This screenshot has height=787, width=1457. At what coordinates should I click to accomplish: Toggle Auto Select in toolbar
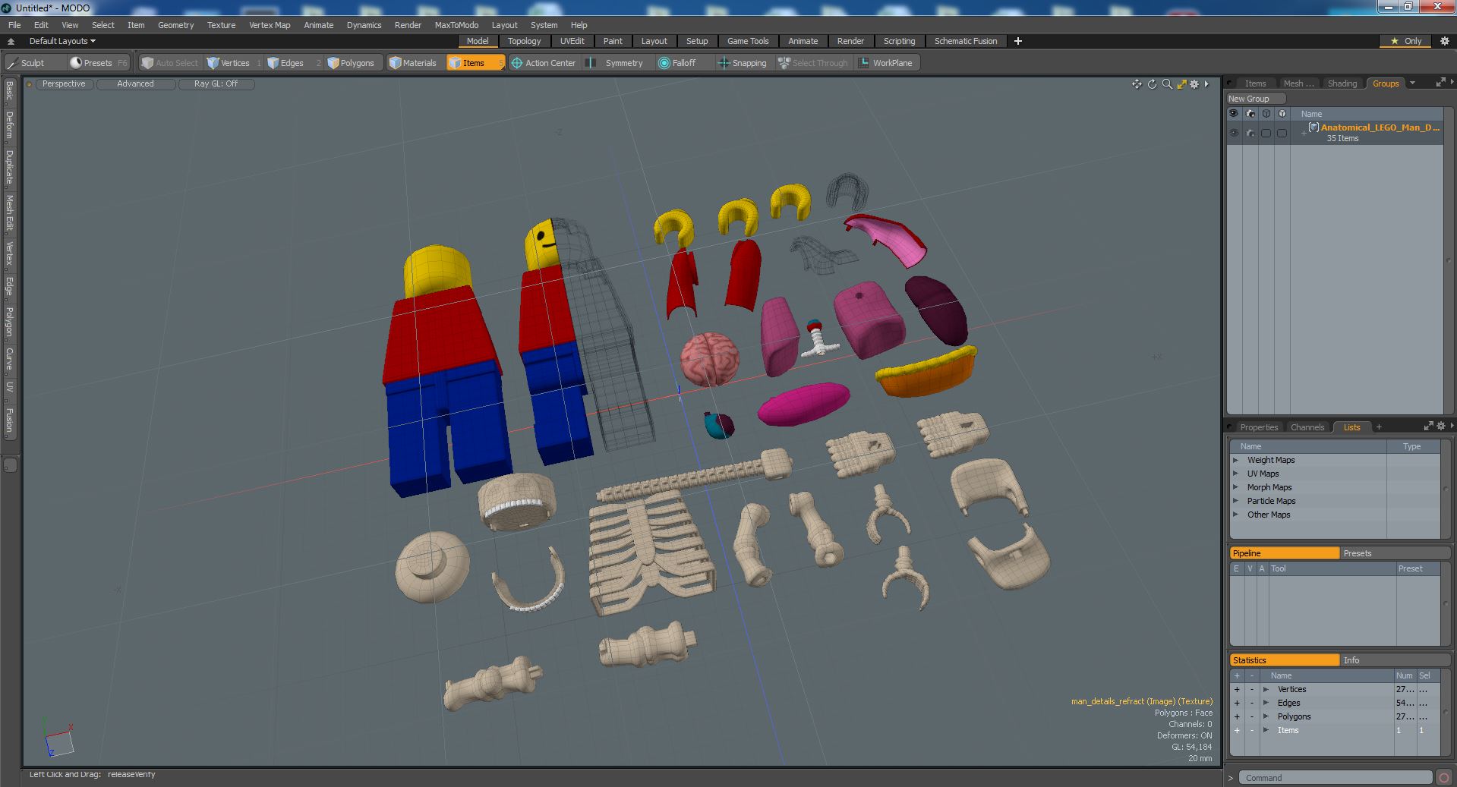[170, 63]
